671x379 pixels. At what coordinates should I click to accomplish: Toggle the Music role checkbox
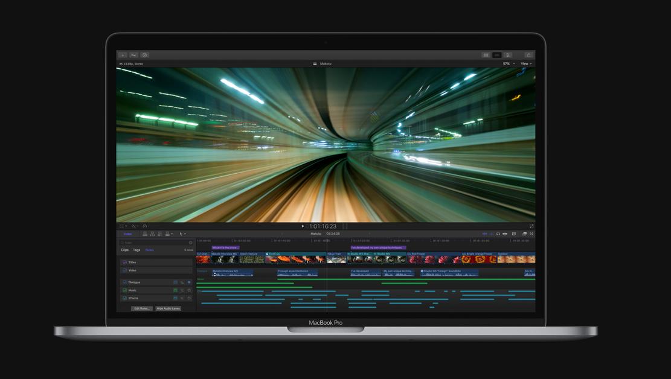point(124,290)
